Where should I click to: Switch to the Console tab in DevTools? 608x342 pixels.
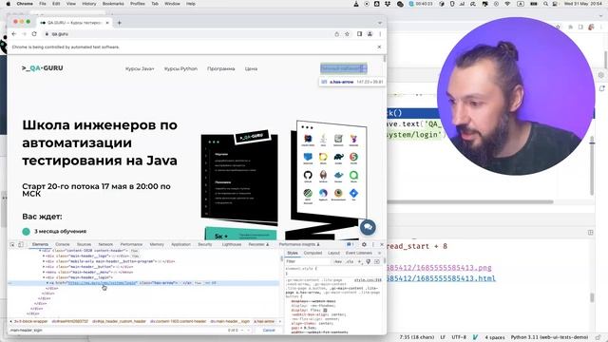pos(63,245)
